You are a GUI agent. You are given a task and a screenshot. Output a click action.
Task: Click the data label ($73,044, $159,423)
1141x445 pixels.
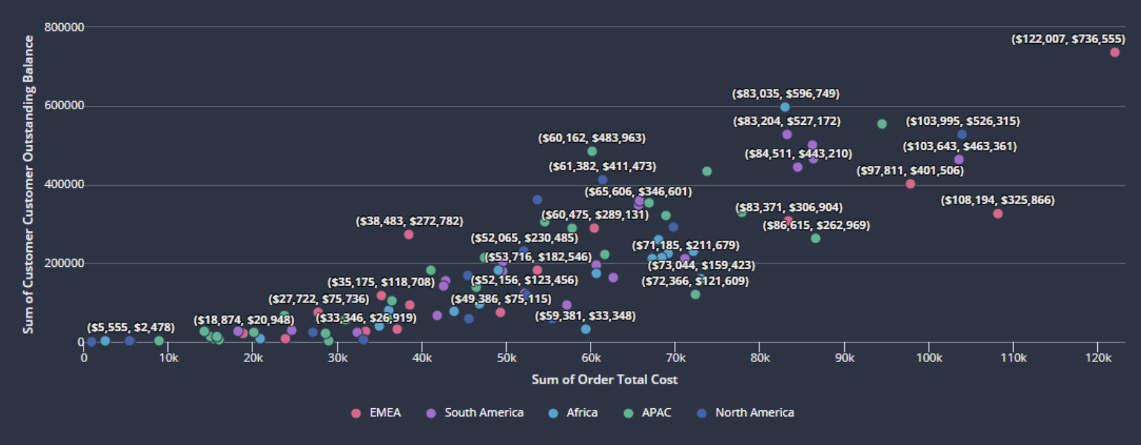pos(701,265)
